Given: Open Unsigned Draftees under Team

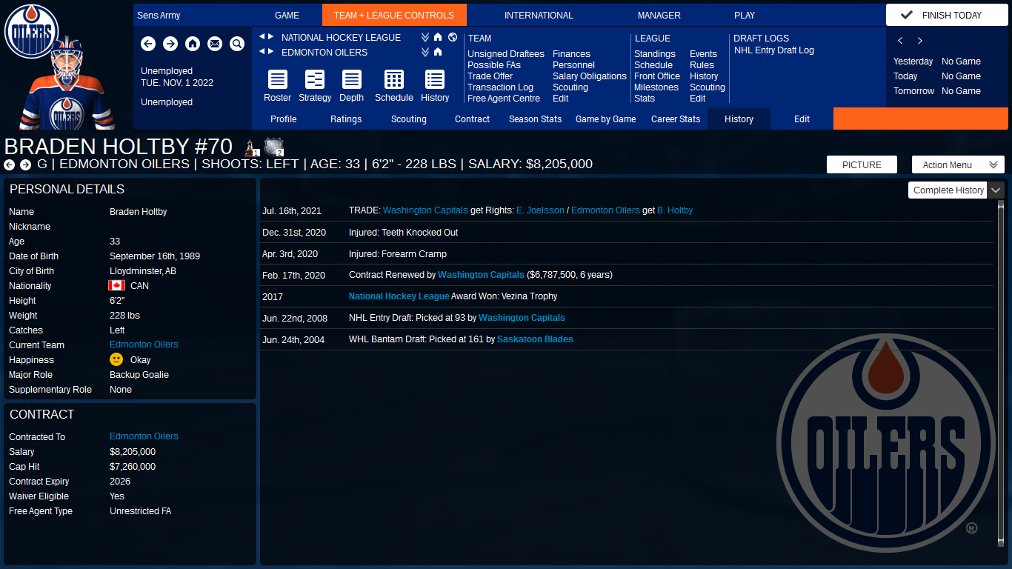Looking at the screenshot, I should [506, 53].
